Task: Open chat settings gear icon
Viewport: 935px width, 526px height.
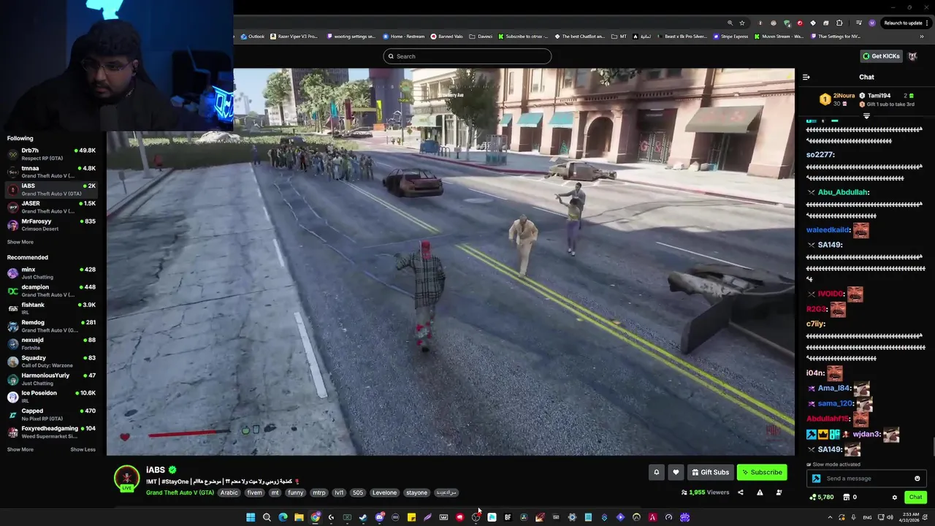Action: tap(894, 498)
